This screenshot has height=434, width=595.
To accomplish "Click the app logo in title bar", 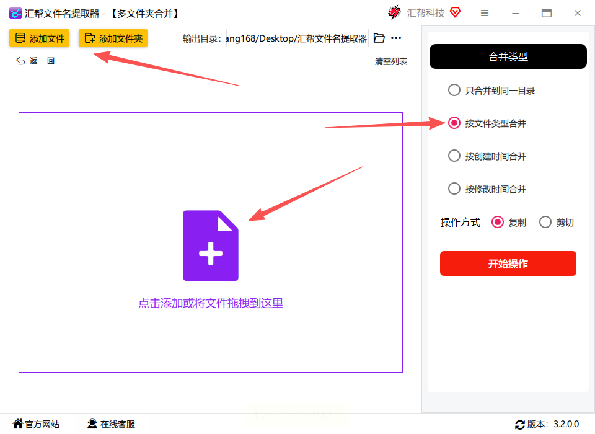I will [15, 13].
